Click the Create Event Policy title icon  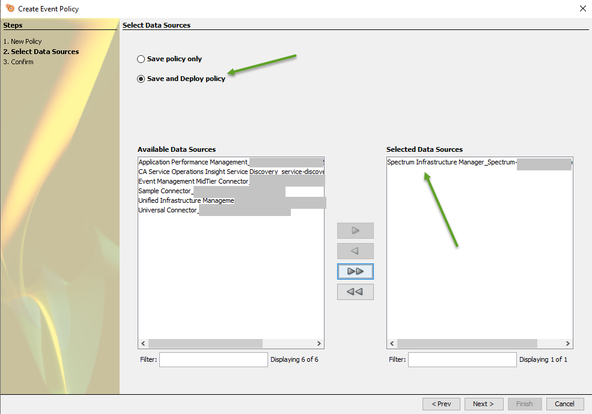coord(10,8)
